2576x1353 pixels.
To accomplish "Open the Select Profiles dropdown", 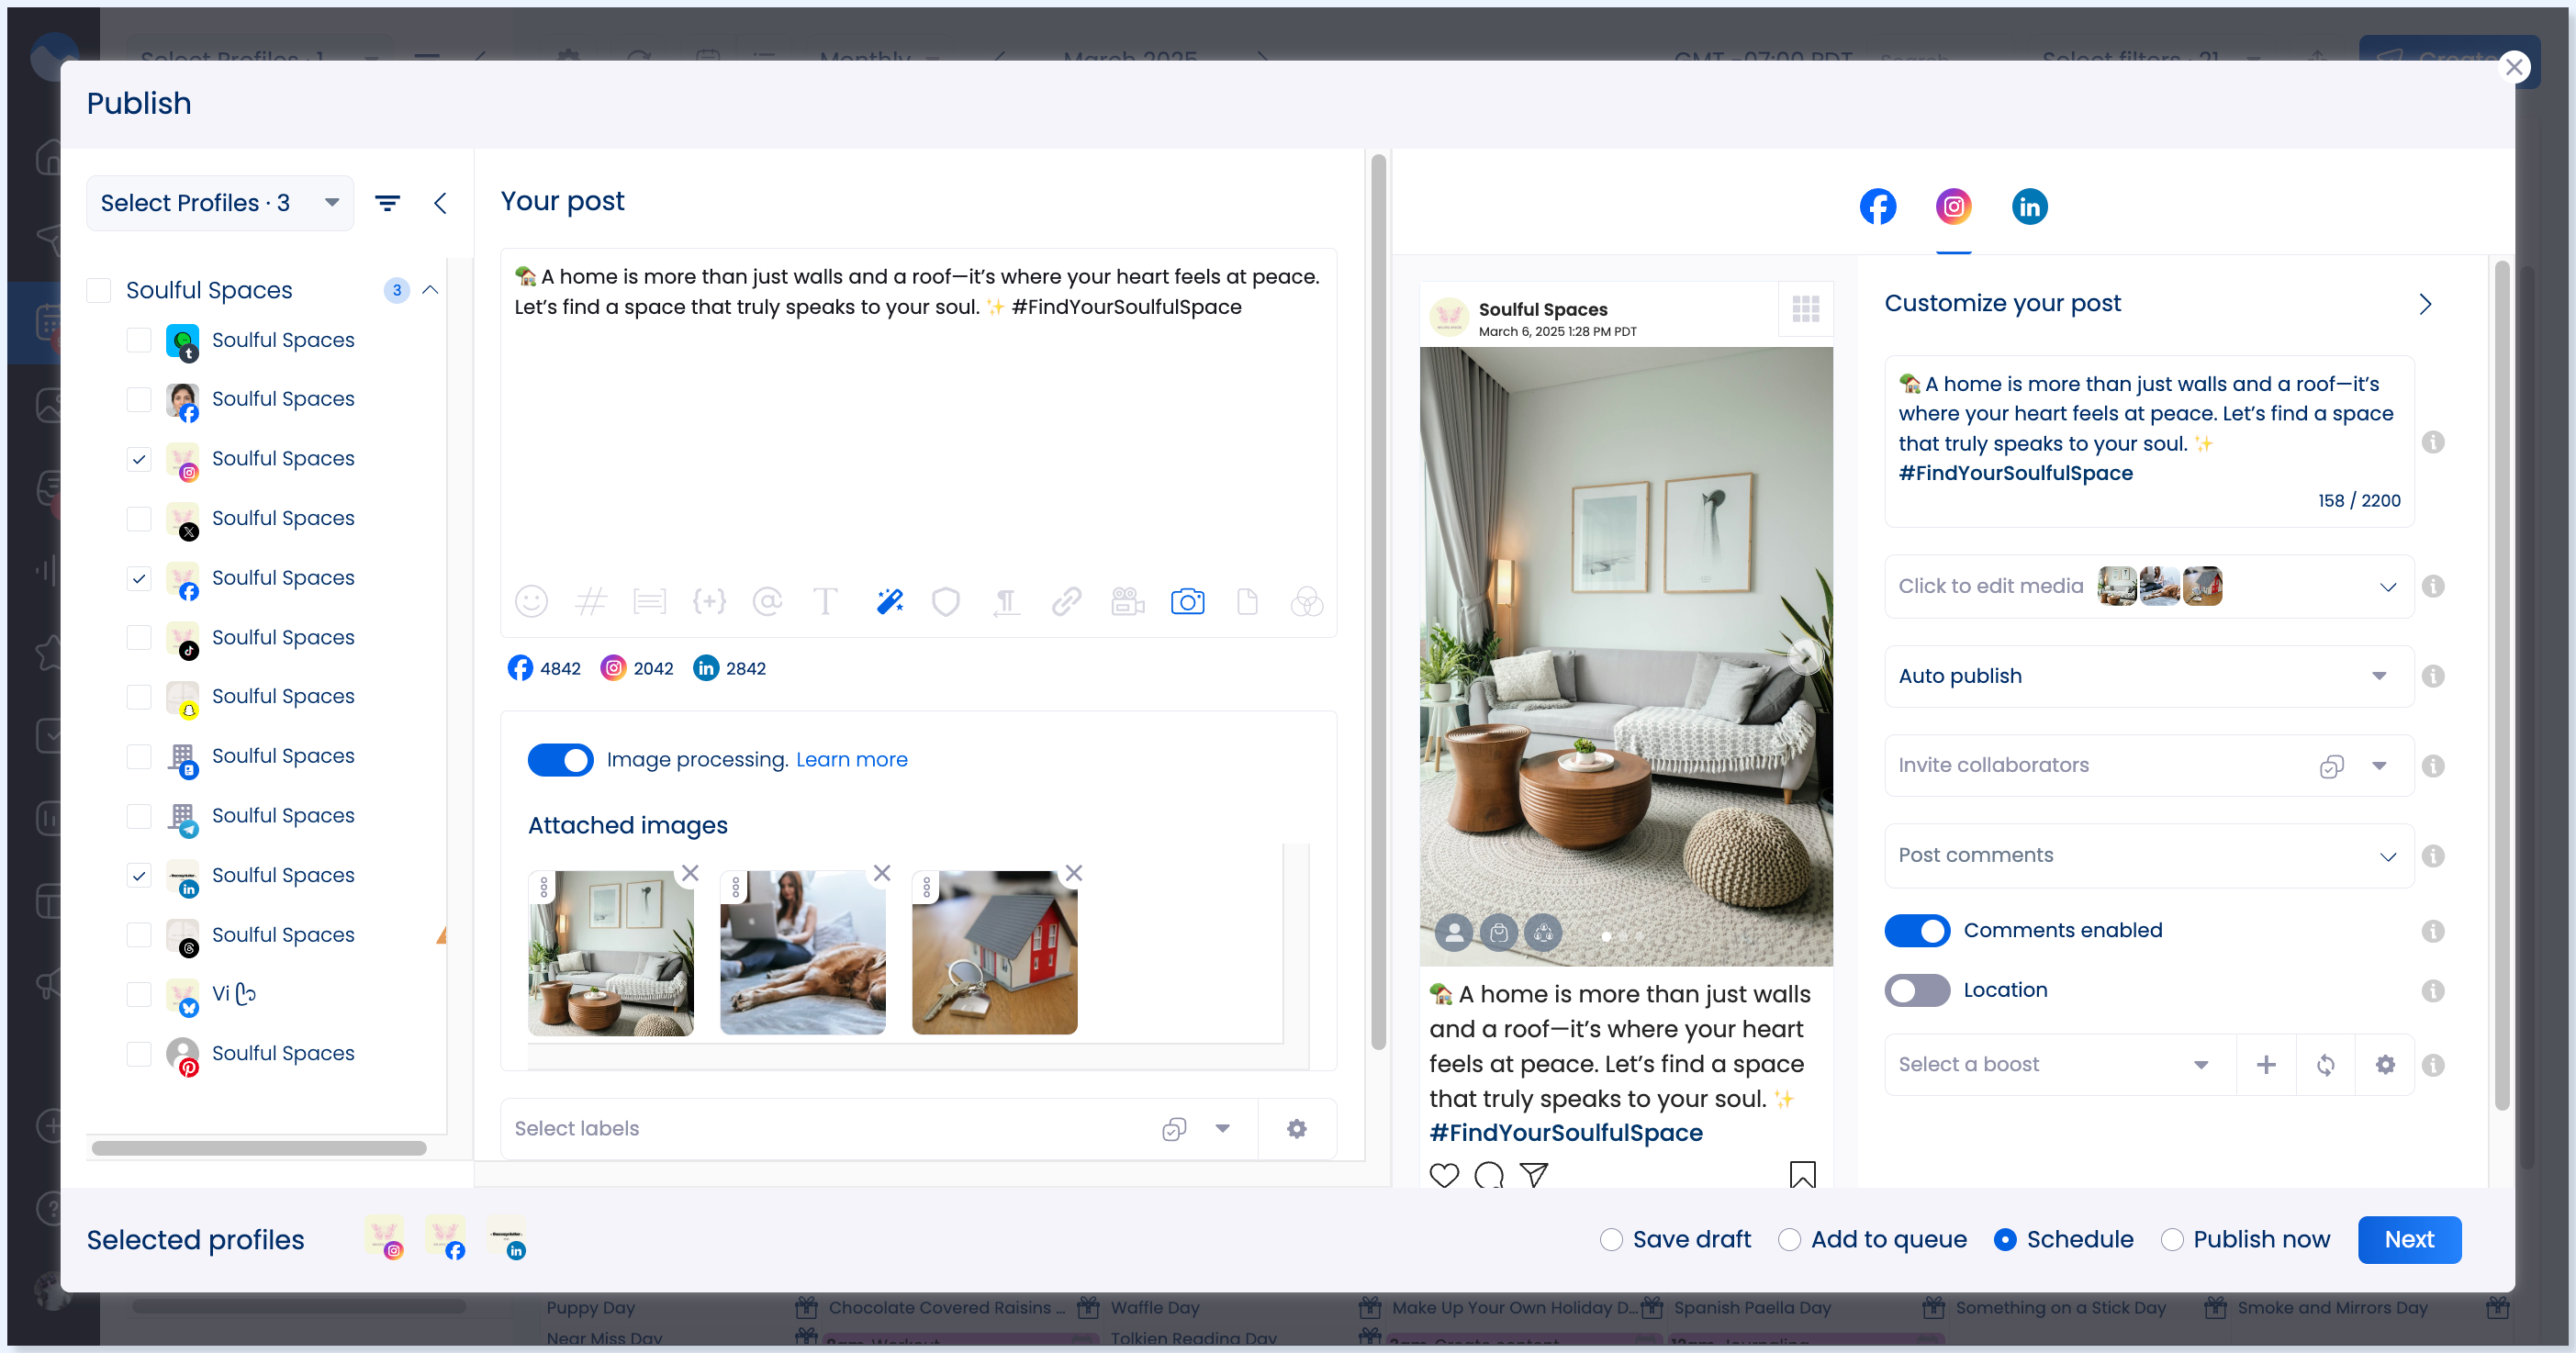I will click(x=220, y=203).
